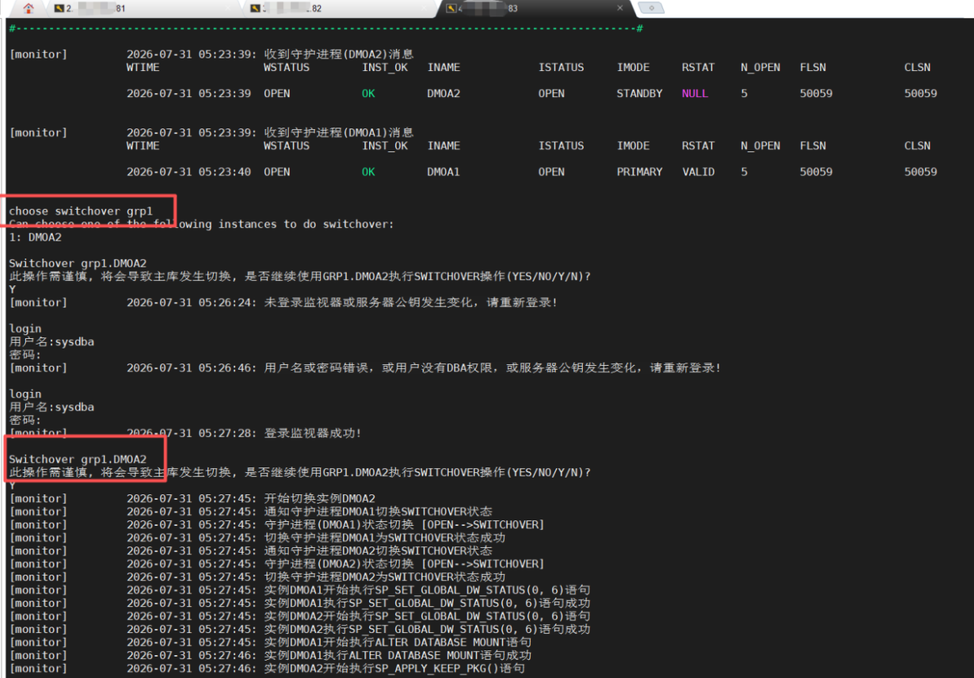Screen dimensions: 974x678
Task: Click the line '守护进程(DMOA2)状态切换 [OPEN-->SWITCHOVER]'
Action: [x=404, y=564]
